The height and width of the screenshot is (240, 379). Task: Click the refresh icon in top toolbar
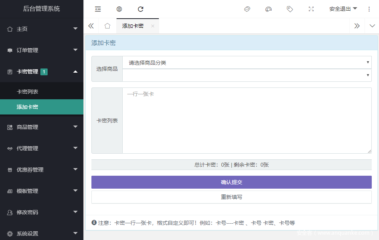click(x=141, y=9)
